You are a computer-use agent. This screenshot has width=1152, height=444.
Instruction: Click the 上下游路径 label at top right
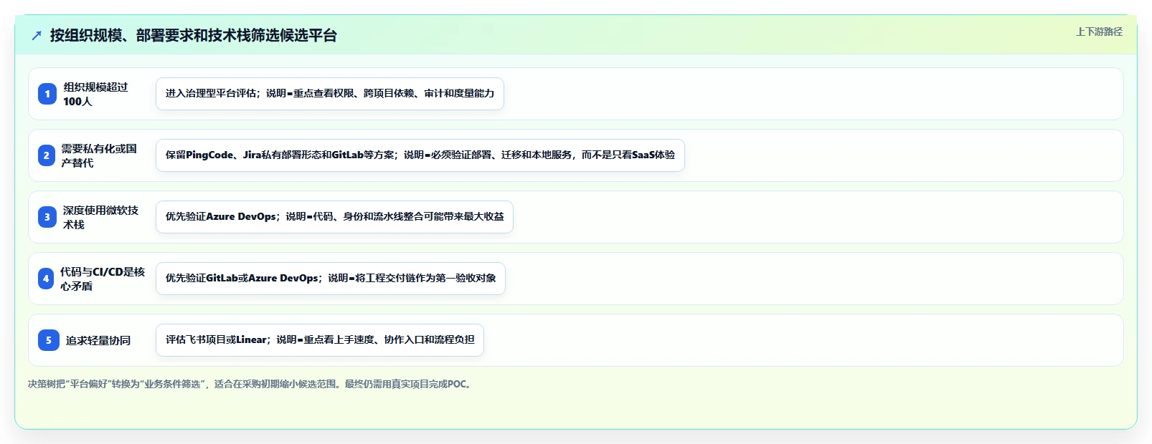tap(1099, 32)
